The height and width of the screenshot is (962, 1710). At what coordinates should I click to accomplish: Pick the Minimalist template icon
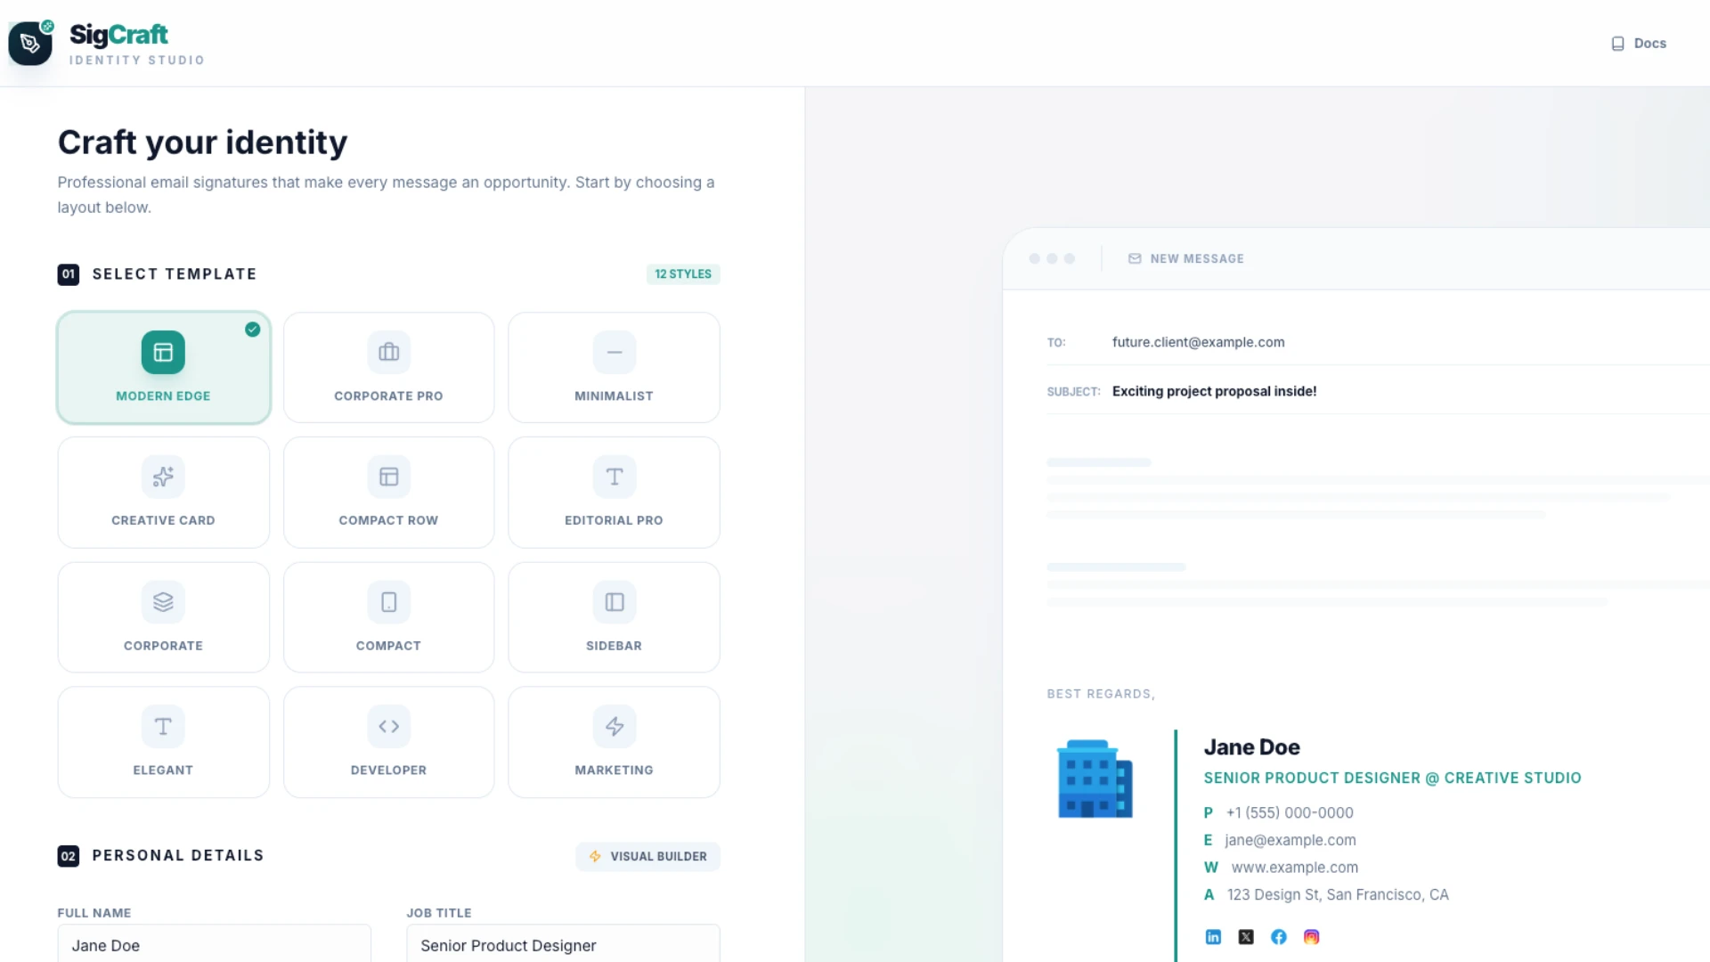pos(615,352)
